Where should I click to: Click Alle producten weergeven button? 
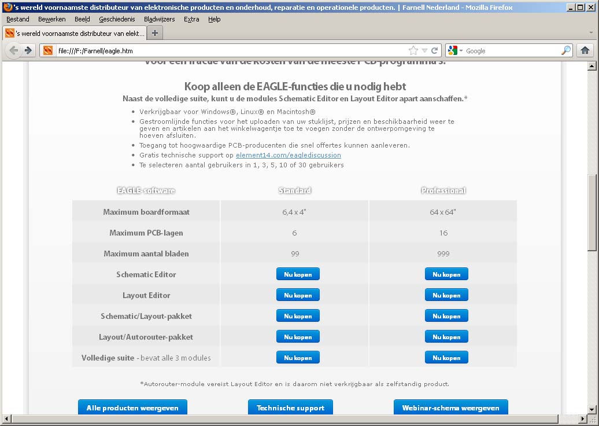pyautogui.click(x=132, y=407)
